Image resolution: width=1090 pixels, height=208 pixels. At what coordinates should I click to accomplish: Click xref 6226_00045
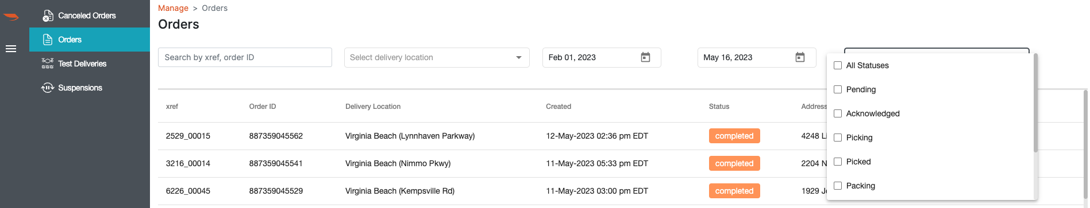pos(188,191)
